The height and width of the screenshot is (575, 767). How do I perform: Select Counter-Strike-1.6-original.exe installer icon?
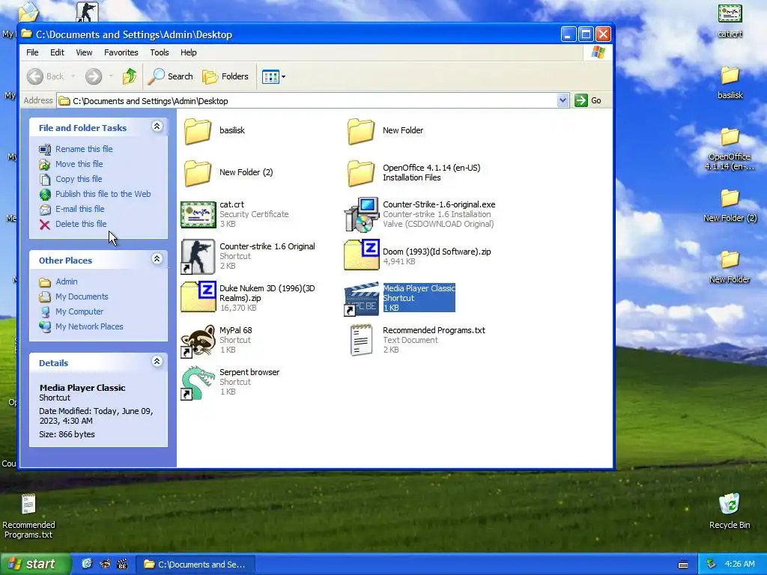tap(362, 214)
